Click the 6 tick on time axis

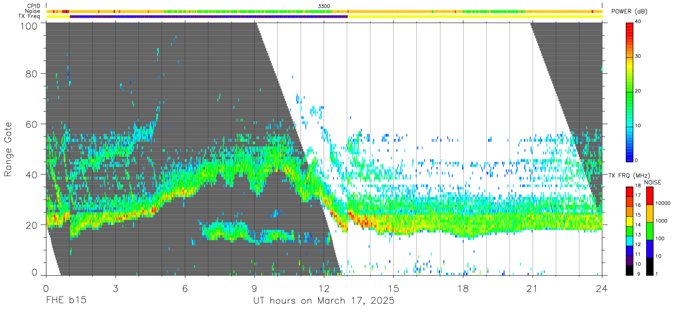click(185, 288)
